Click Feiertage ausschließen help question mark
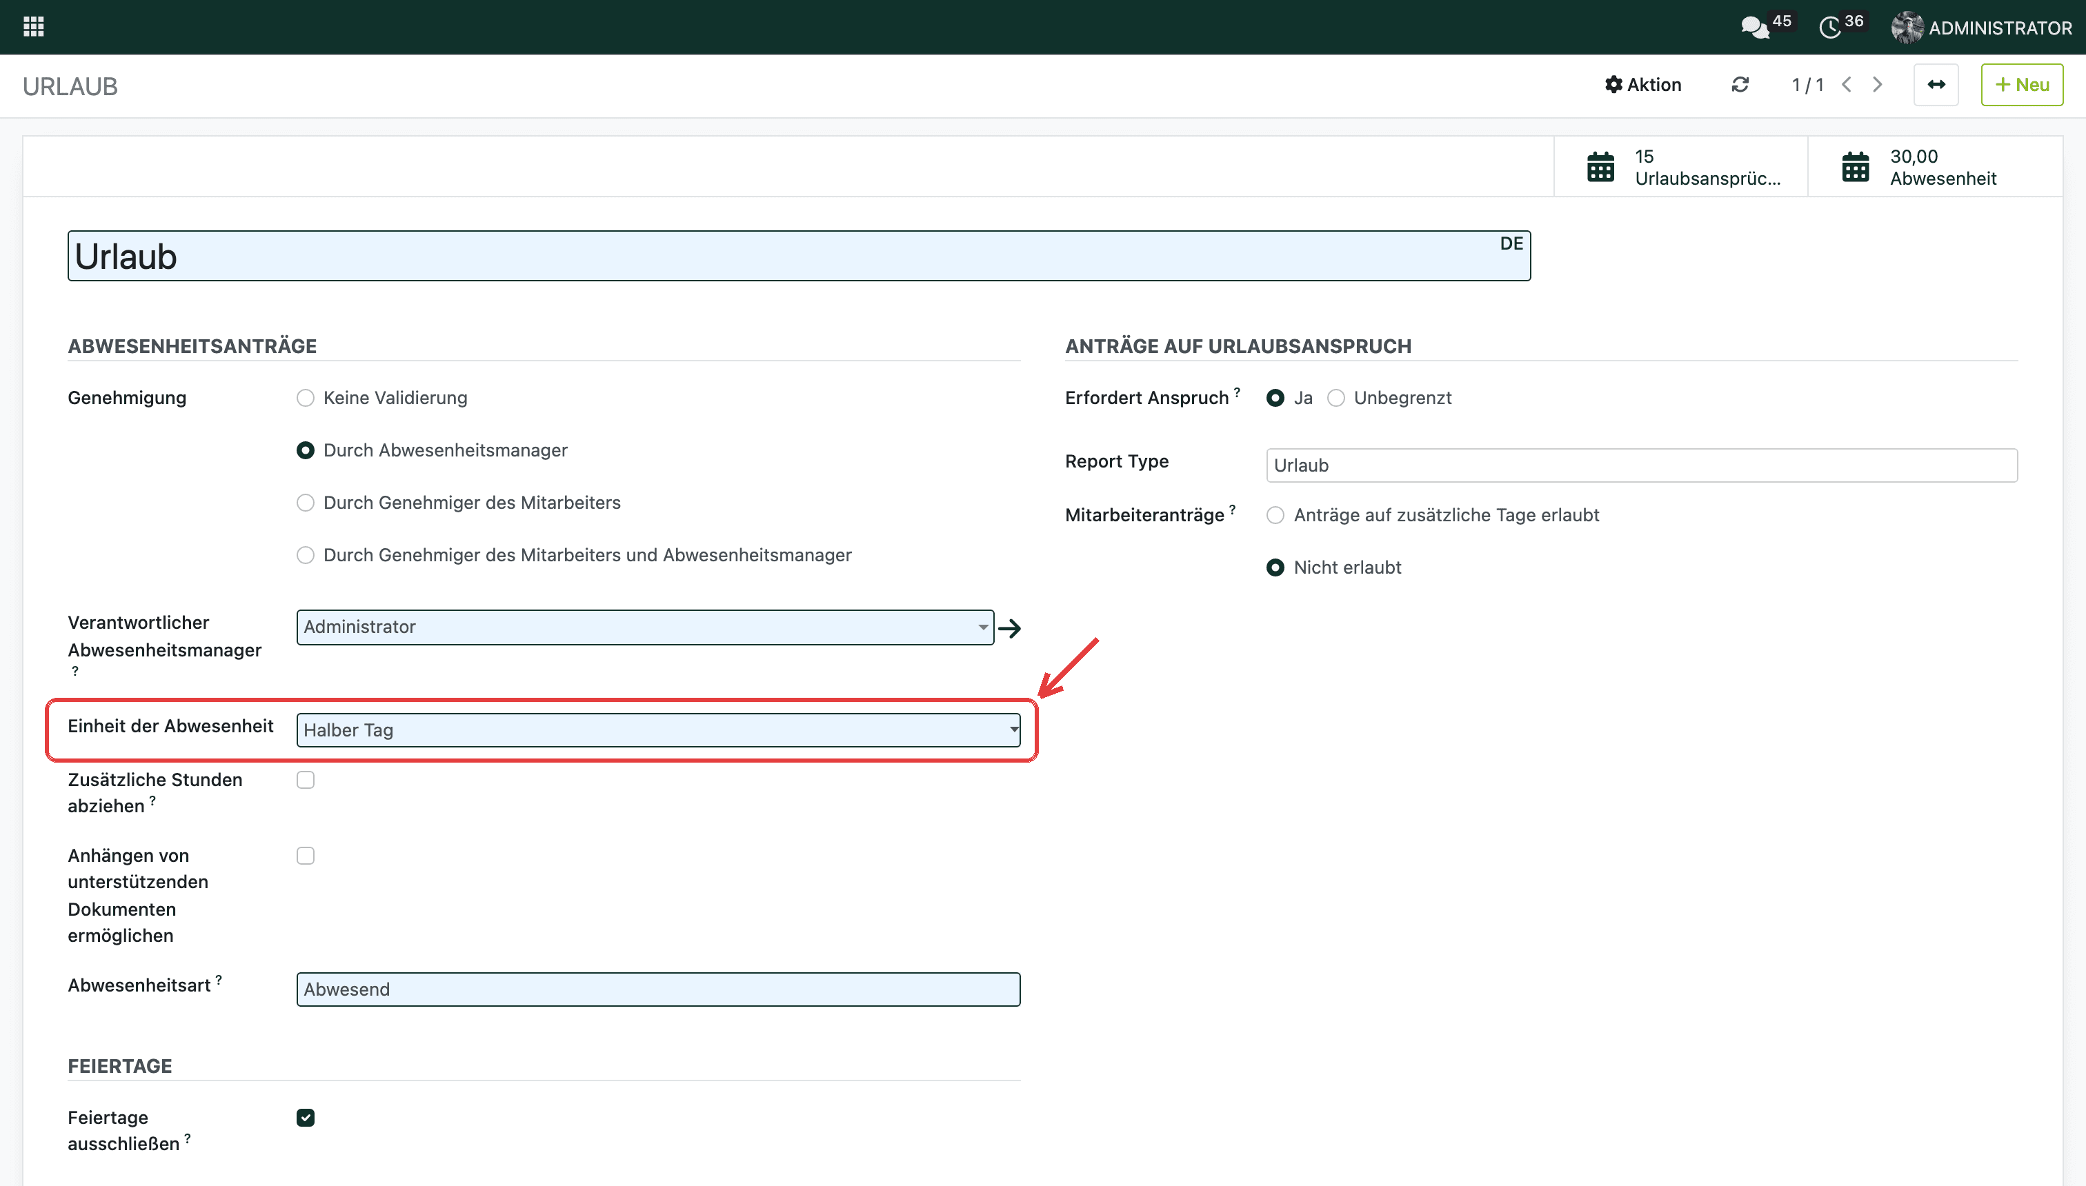2086x1186 pixels. coord(188,1138)
